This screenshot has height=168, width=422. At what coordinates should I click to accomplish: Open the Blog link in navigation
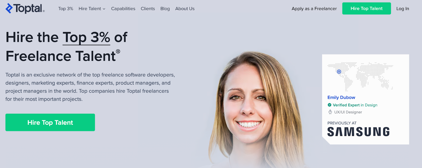(165, 9)
